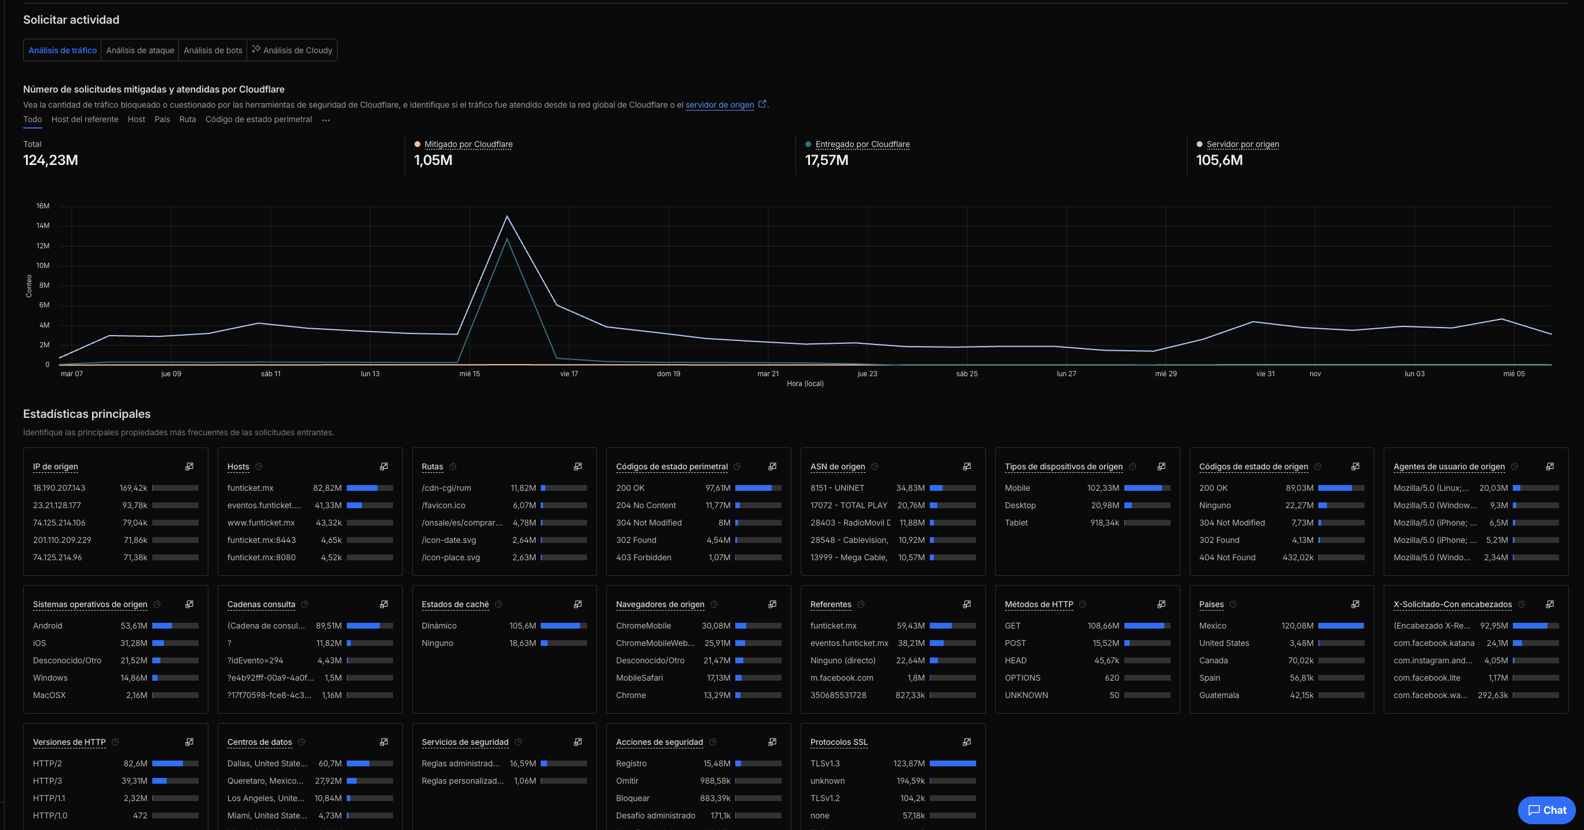Screen dimensions: 1584x830
Task: Toggle the Mitigado por Cloudflare series
Action: point(468,144)
